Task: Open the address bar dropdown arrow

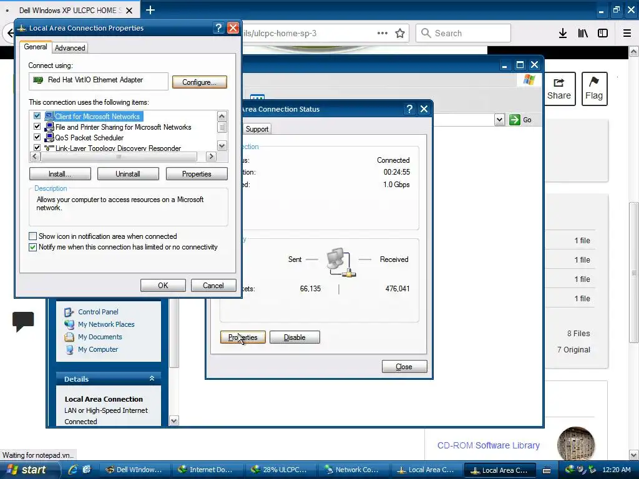Action: click(500, 120)
